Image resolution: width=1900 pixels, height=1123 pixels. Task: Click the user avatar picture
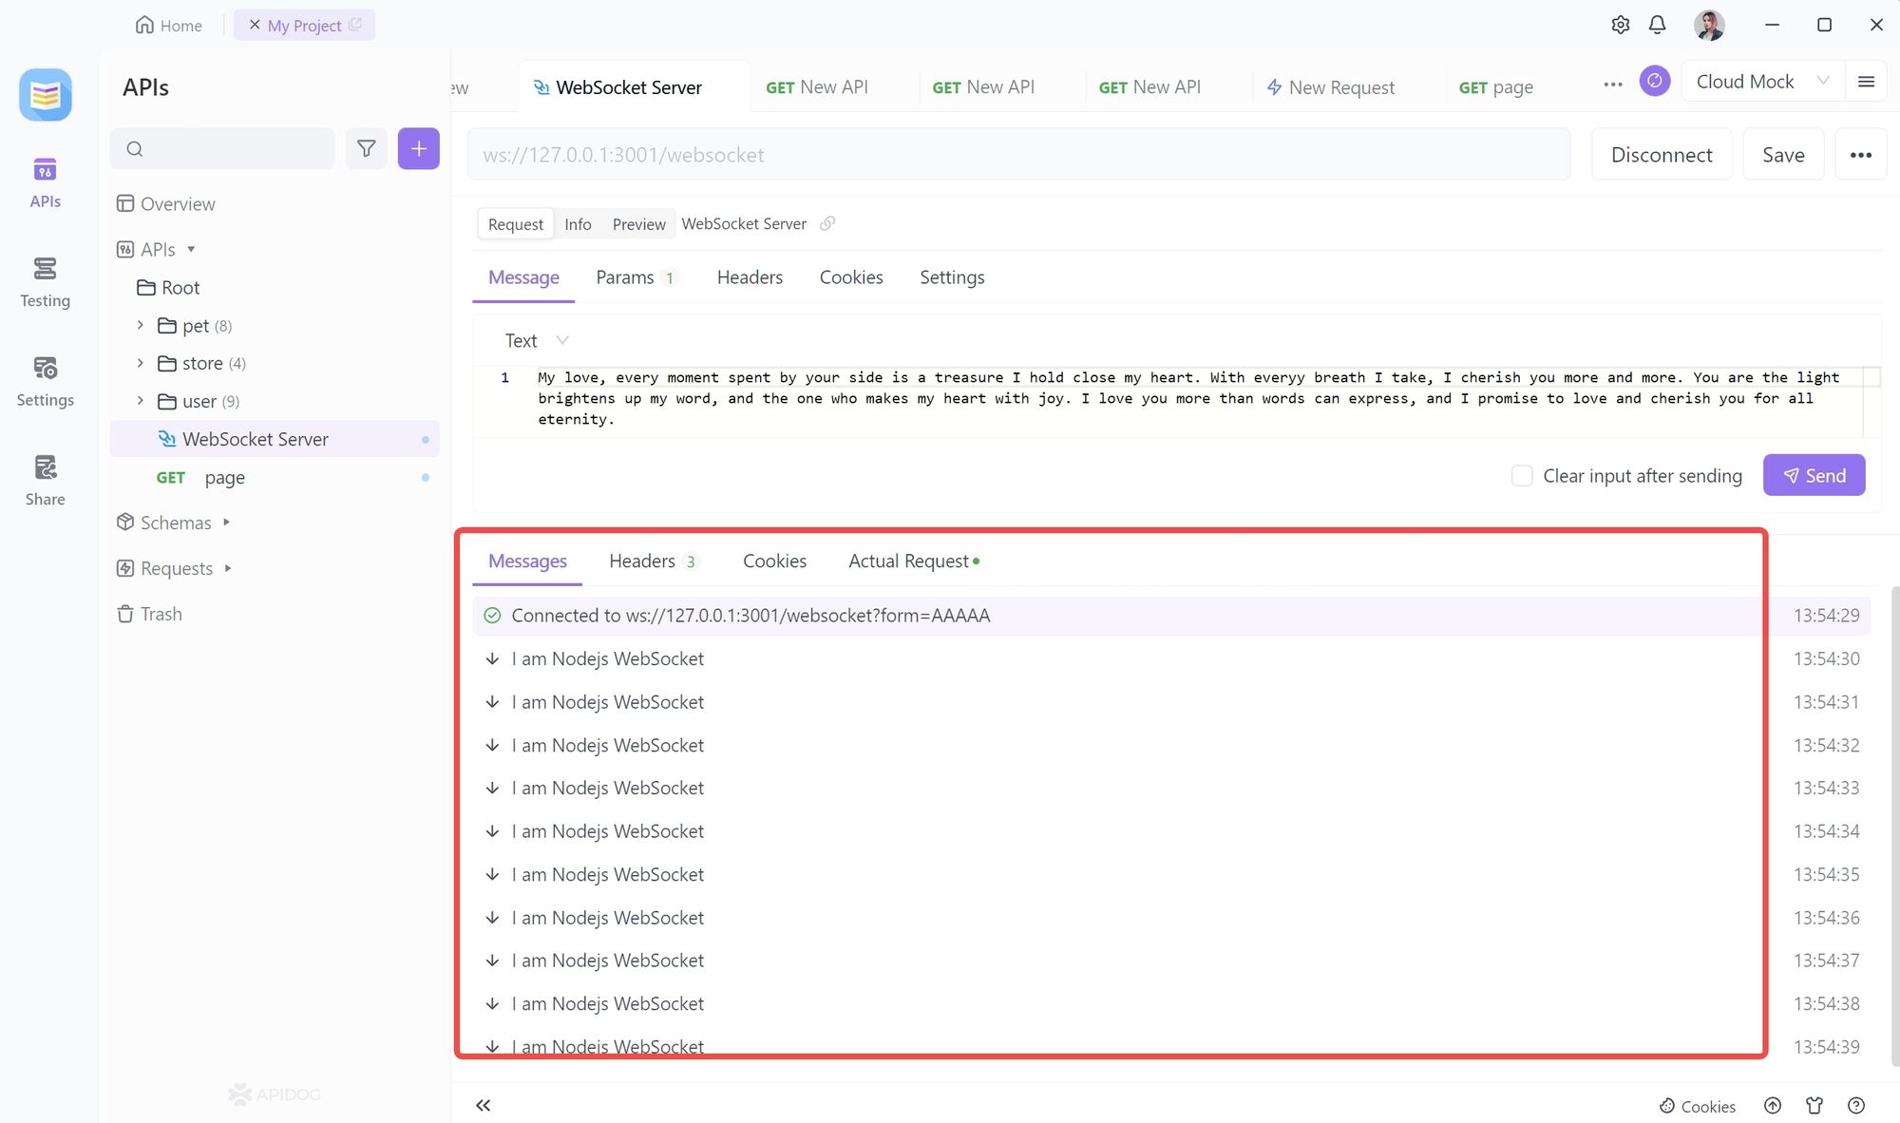[x=1708, y=25]
